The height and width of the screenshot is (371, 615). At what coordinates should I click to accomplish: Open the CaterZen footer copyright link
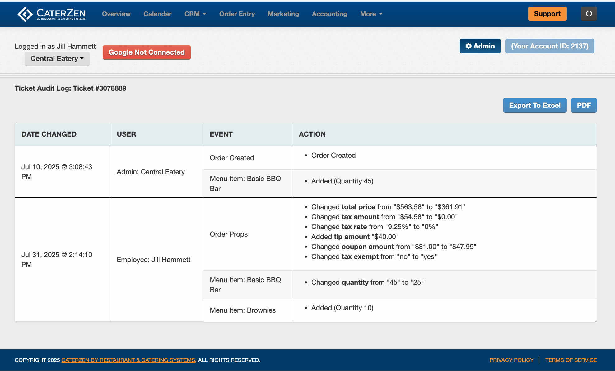tap(128, 360)
